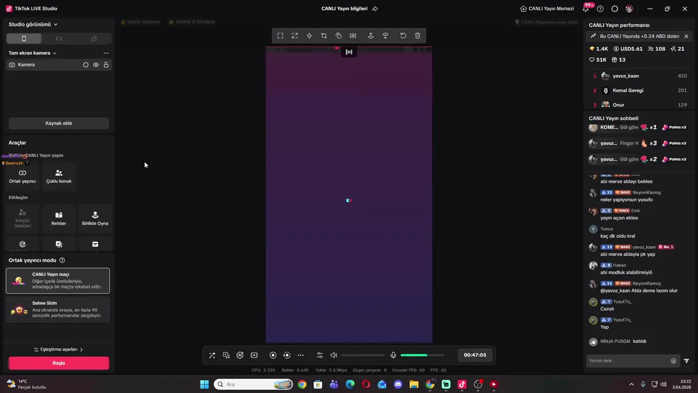698x393 pixels.
Task: Click help icon next to Ortak yayıncı modu
Action: [62, 260]
